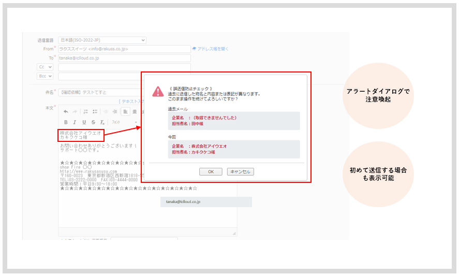Click the Cc address input field

click(124, 67)
